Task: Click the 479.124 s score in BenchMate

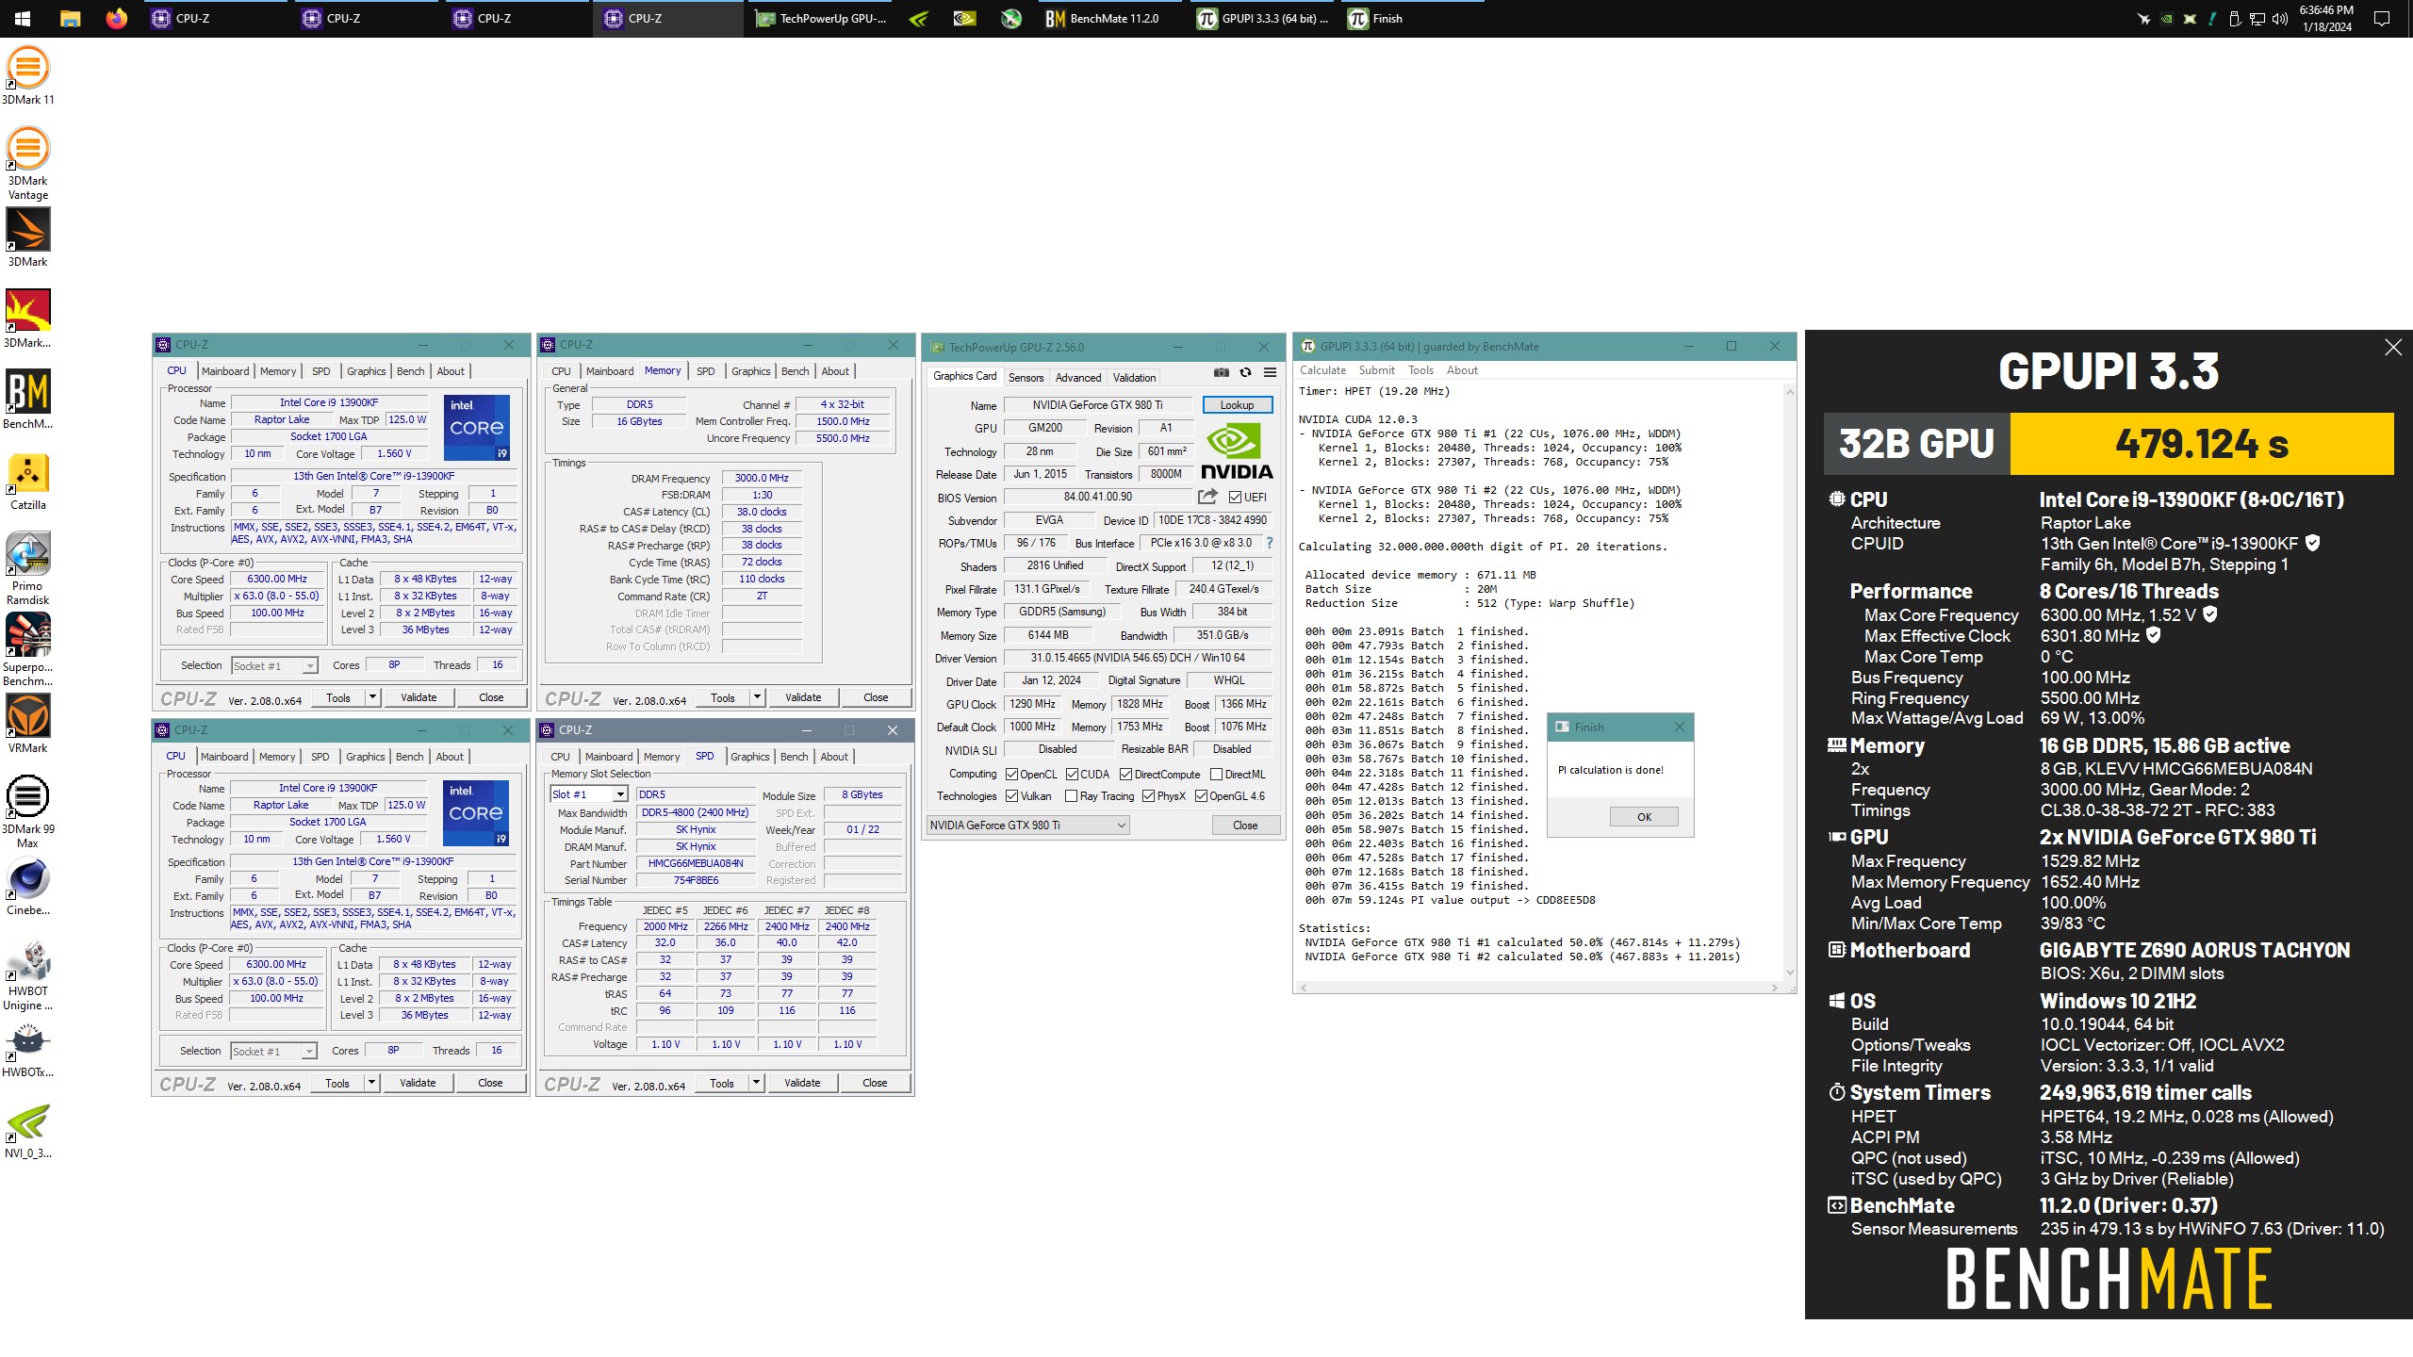Action: pyautogui.click(x=2202, y=444)
